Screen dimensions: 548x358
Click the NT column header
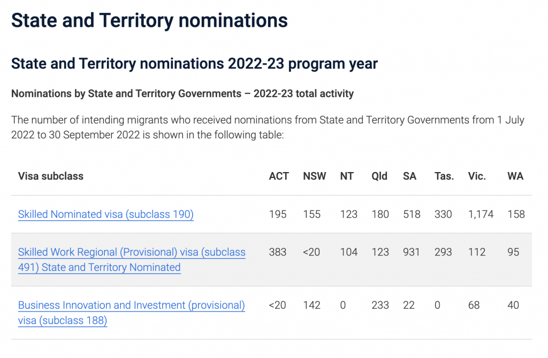tap(347, 176)
